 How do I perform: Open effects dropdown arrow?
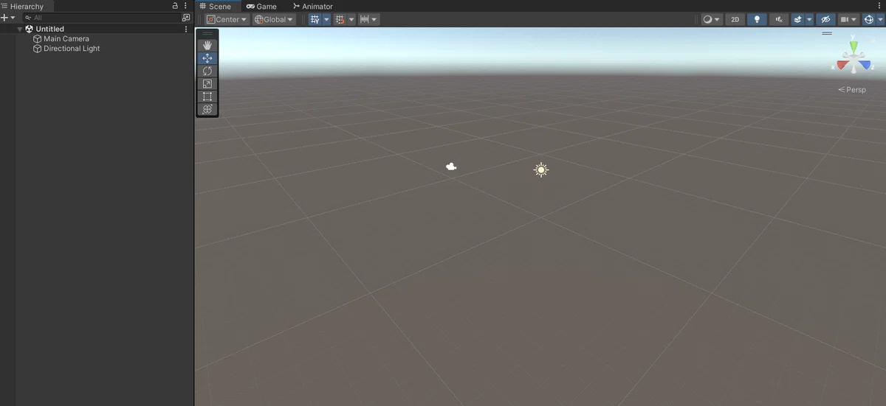pyautogui.click(x=809, y=19)
